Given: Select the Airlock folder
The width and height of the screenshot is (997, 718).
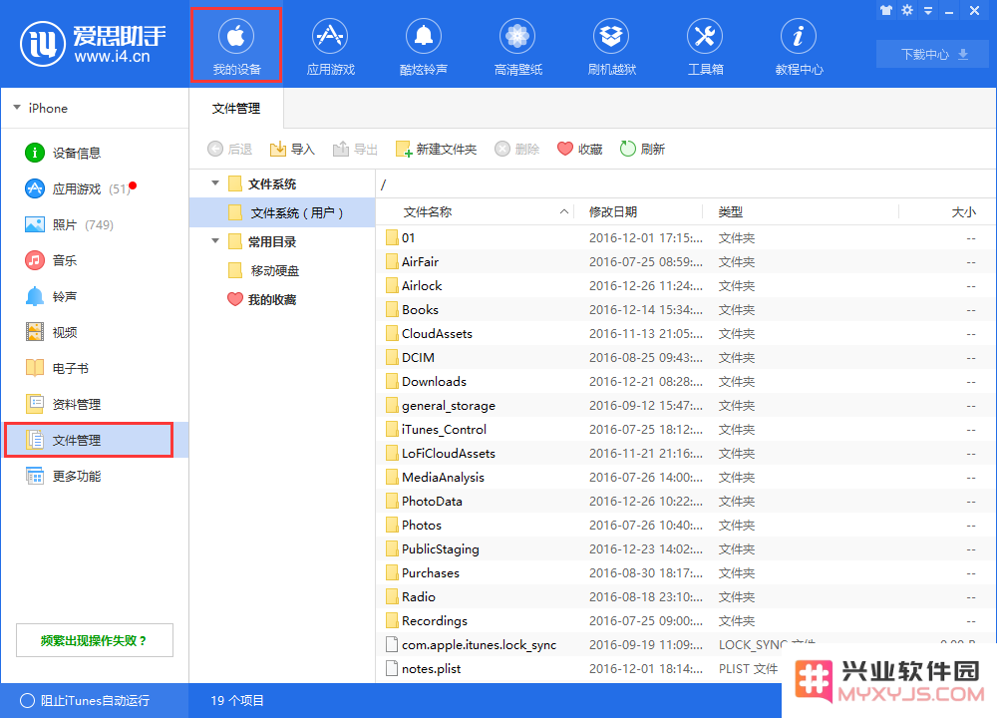Looking at the screenshot, I should pos(684,285).
